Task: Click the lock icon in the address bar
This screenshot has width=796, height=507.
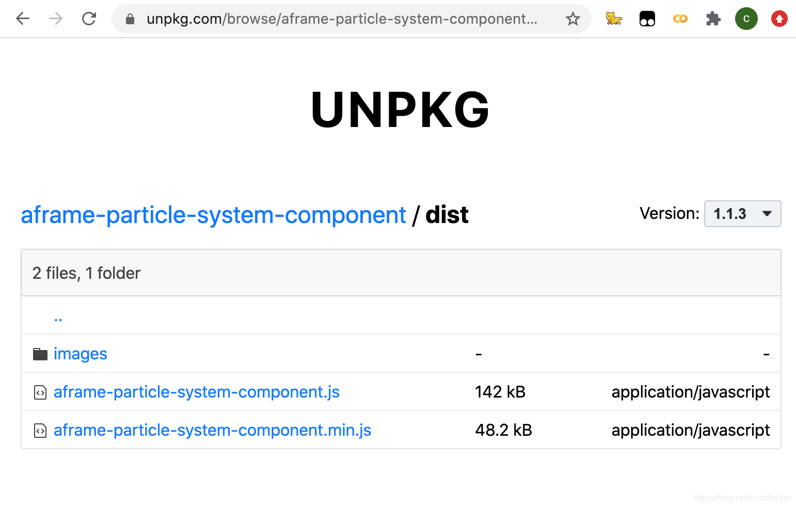Action: pos(130,19)
